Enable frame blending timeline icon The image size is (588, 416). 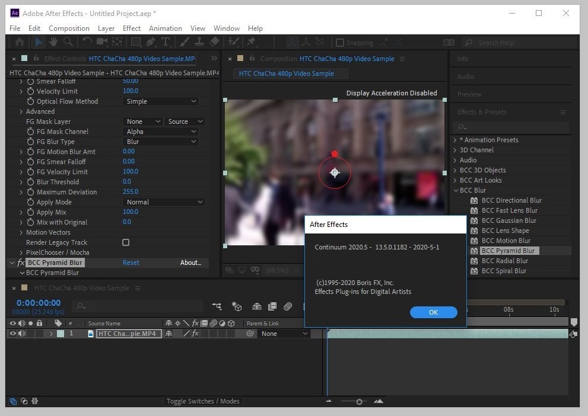point(272,306)
